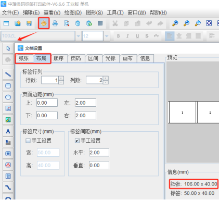Toggle strikethrough text formatting
The width and height of the screenshot is (219, 200).
click(x=147, y=36)
